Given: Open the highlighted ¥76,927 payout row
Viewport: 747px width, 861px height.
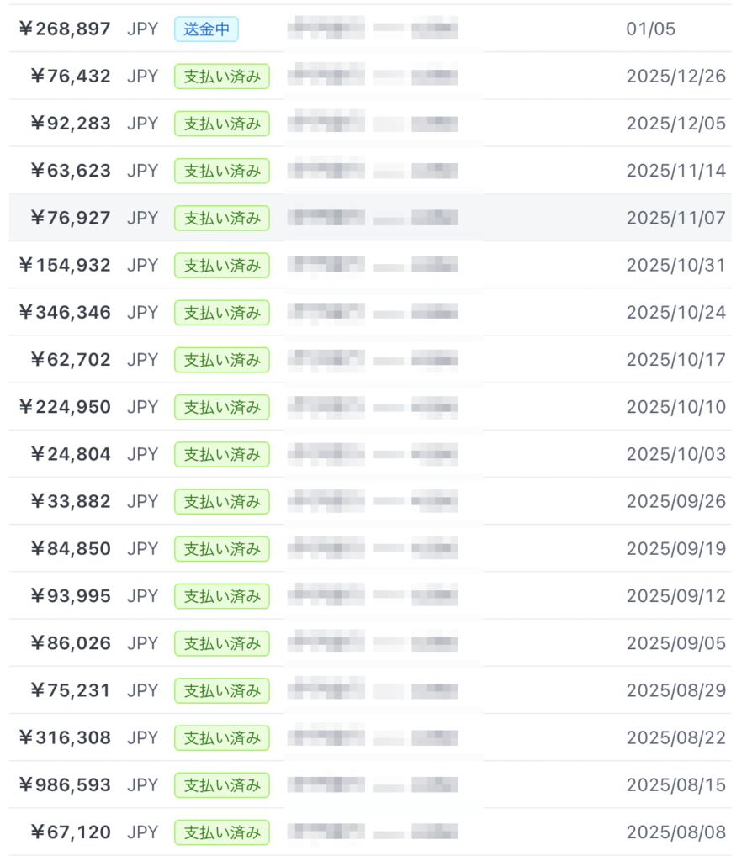Looking at the screenshot, I should (x=71, y=218).
